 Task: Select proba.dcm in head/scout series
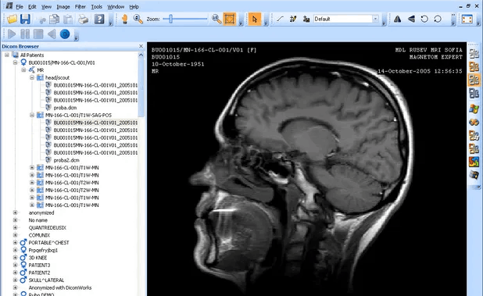tap(65, 108)
